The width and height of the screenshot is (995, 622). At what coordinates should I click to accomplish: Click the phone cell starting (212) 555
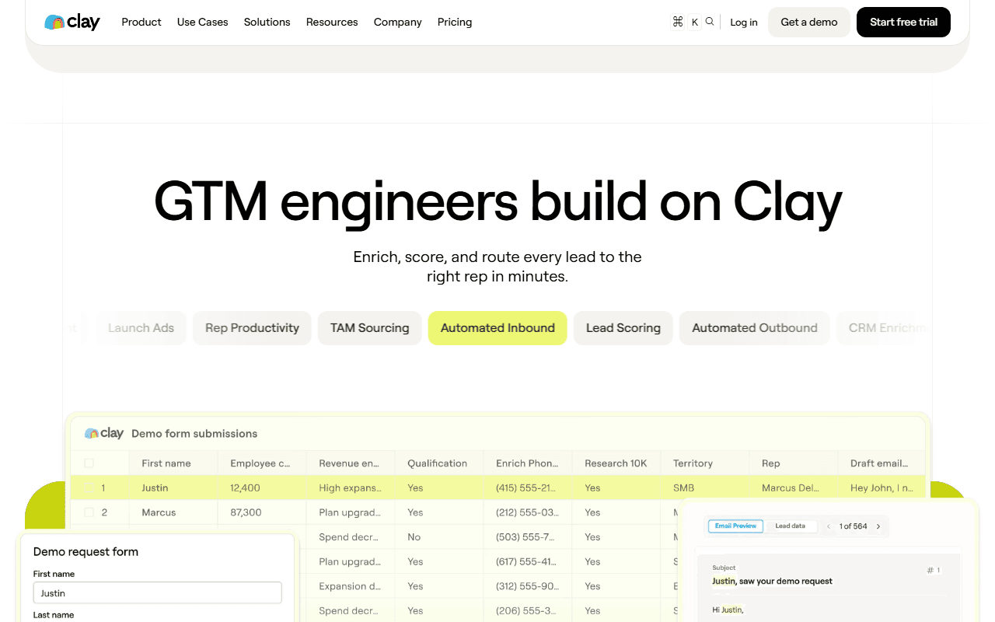(x=528, y=512)
